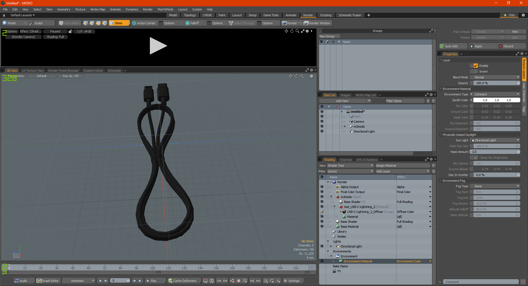Select the Directional Light item in Item List
The height and width of the screenshot is (286, 528).
[364, 131]
